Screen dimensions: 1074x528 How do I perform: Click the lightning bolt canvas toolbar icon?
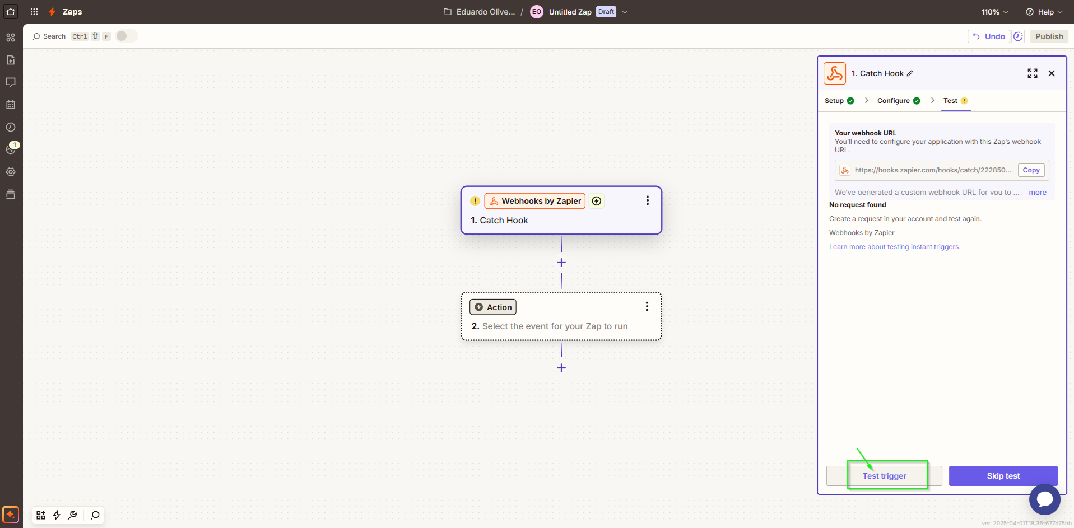tap(57, 515)
